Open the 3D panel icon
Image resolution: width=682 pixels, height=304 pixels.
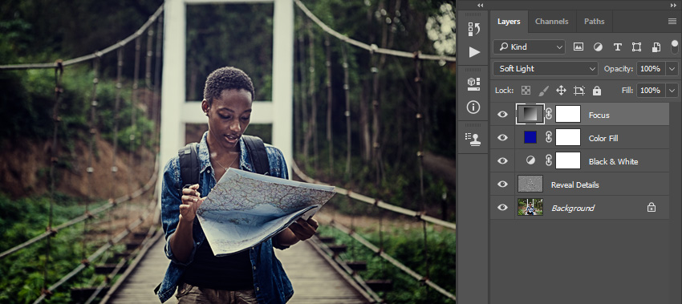pos(473,84)
